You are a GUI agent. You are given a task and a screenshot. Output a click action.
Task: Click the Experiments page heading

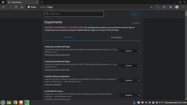[x=53, y=22]
